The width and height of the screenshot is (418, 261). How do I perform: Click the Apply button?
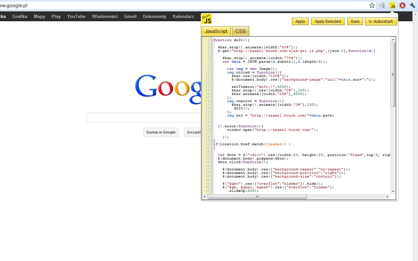pos(300,22)
